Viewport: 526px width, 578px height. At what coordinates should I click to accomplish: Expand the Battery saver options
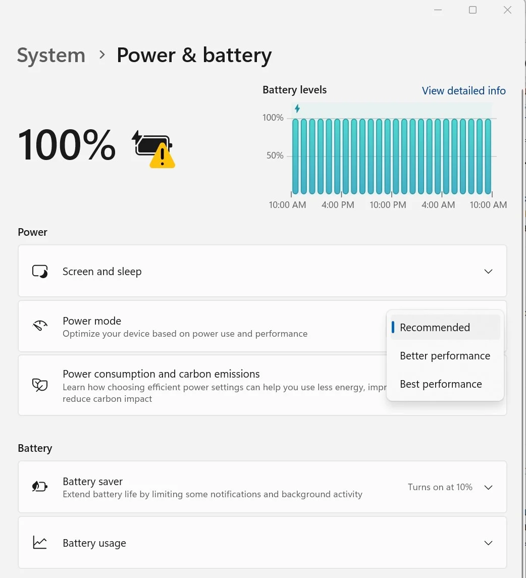(x=488, y=487)
